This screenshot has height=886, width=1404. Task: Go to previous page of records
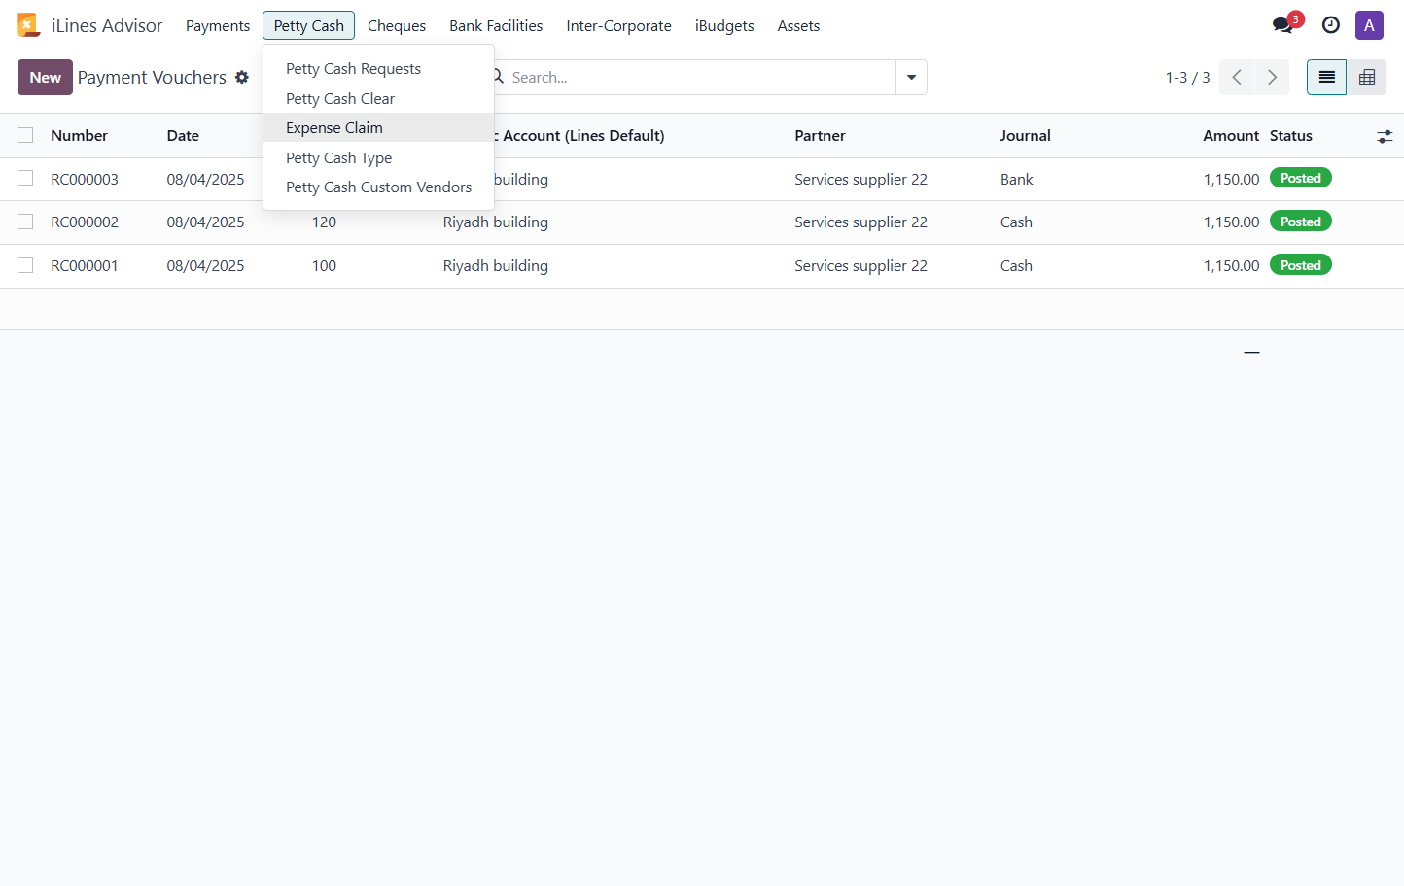(x=1237, y=77)
